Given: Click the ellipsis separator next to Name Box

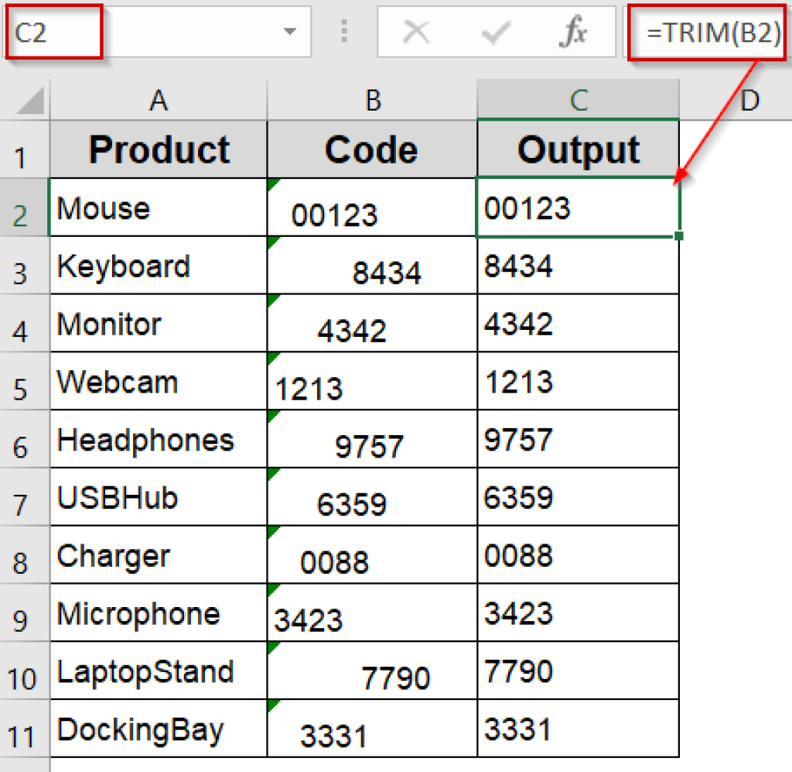Looking at the screenshot, I should (343, 33).
